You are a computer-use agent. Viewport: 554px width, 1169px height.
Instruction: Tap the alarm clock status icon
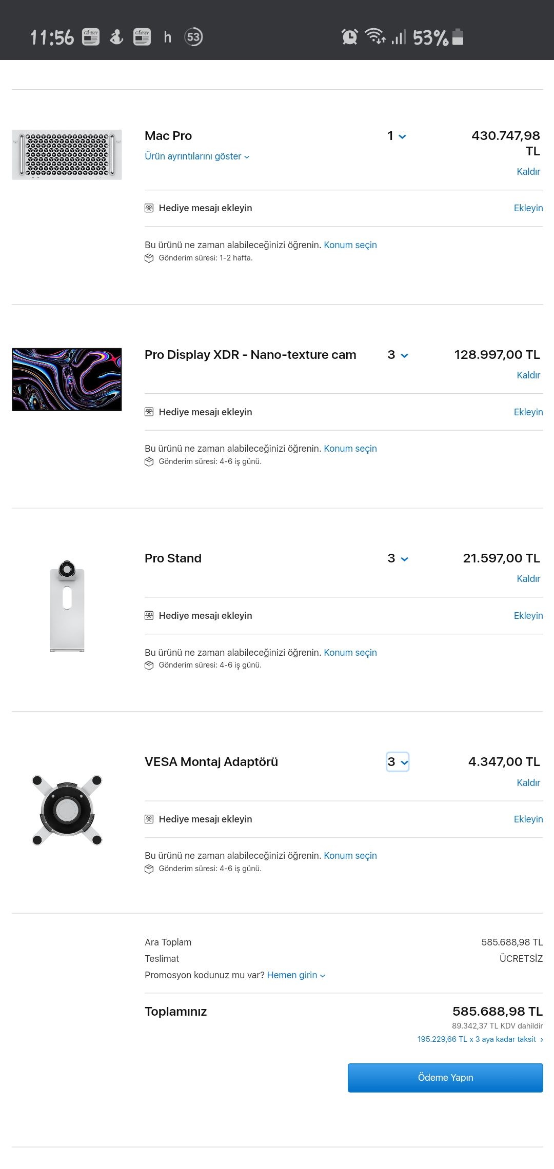349,37
